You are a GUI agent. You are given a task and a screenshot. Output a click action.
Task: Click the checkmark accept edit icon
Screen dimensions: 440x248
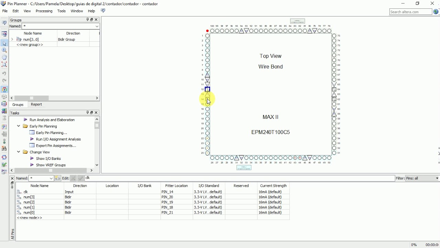pyautogui.click(x=81, y=178)
